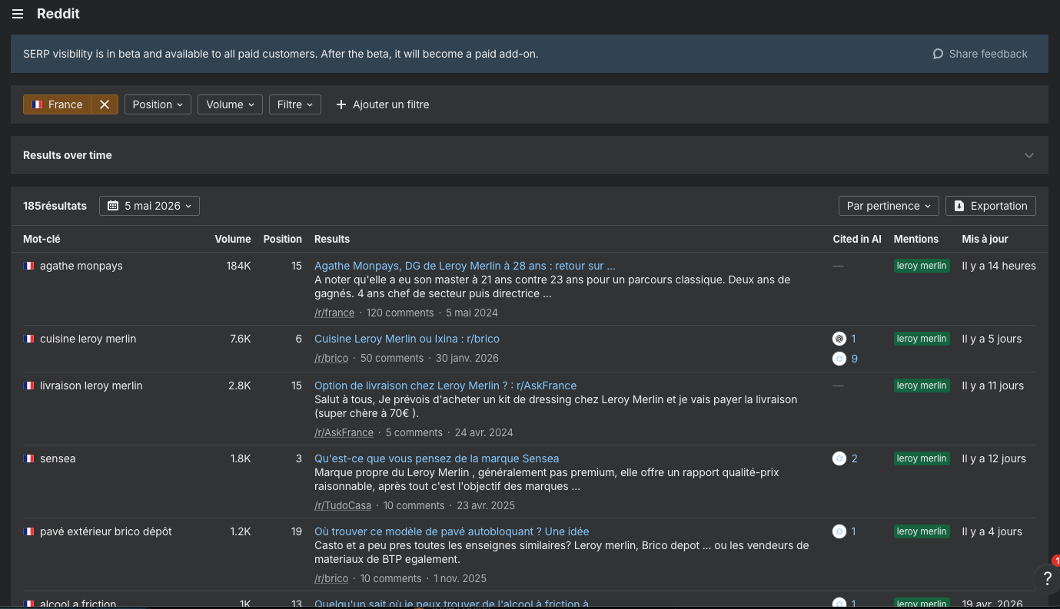Screen dimensions: 1060x609
Task: Open the help question mark bubble
Action: (x=1047, y=579)
